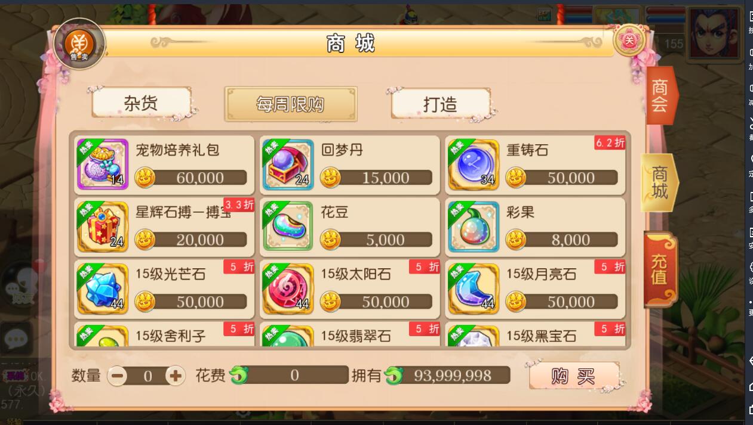
Task: Select the 宠物培养礼包 purple pouch icon
Action: pos(103,165)
